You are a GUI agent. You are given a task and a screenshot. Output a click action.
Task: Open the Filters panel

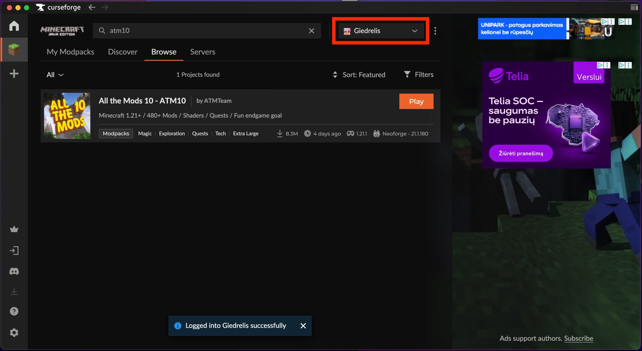(419, 74)
